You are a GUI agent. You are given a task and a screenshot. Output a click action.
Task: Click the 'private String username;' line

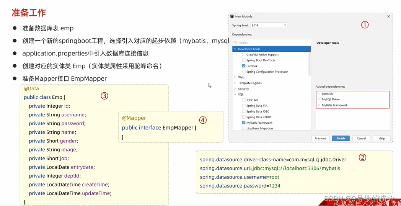(x=57, y=115)
